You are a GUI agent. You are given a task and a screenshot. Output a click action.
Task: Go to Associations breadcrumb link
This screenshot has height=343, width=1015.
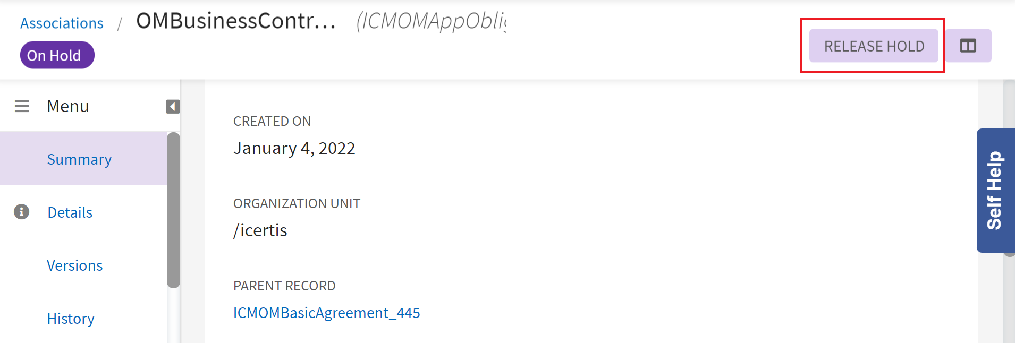pyautogui.click(x=62, y=23)
